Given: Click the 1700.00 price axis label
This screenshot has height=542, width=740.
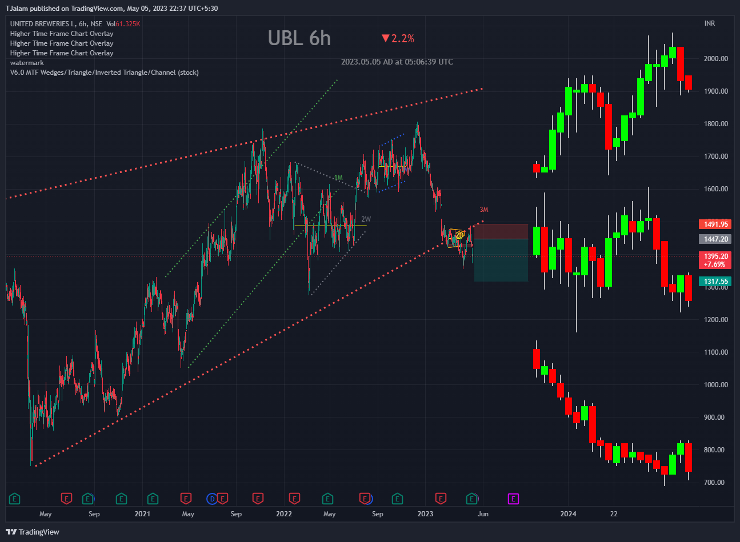Looking at the screenshot, I should click(716, 156).
